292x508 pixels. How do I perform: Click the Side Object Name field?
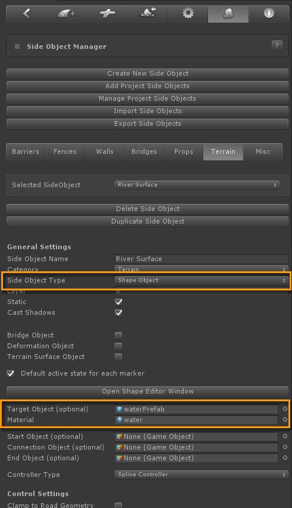[x=201, y=259]
